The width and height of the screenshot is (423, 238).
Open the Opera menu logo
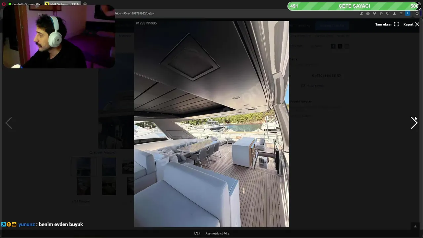pyautogui.click(x=4, y=4)
